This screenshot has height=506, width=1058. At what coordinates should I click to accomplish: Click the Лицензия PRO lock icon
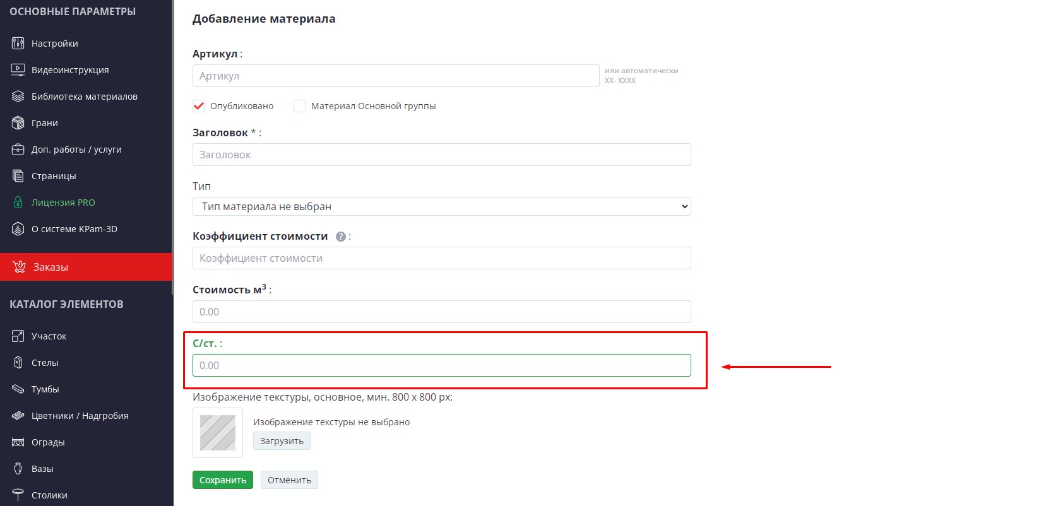(x=18, y=203)
